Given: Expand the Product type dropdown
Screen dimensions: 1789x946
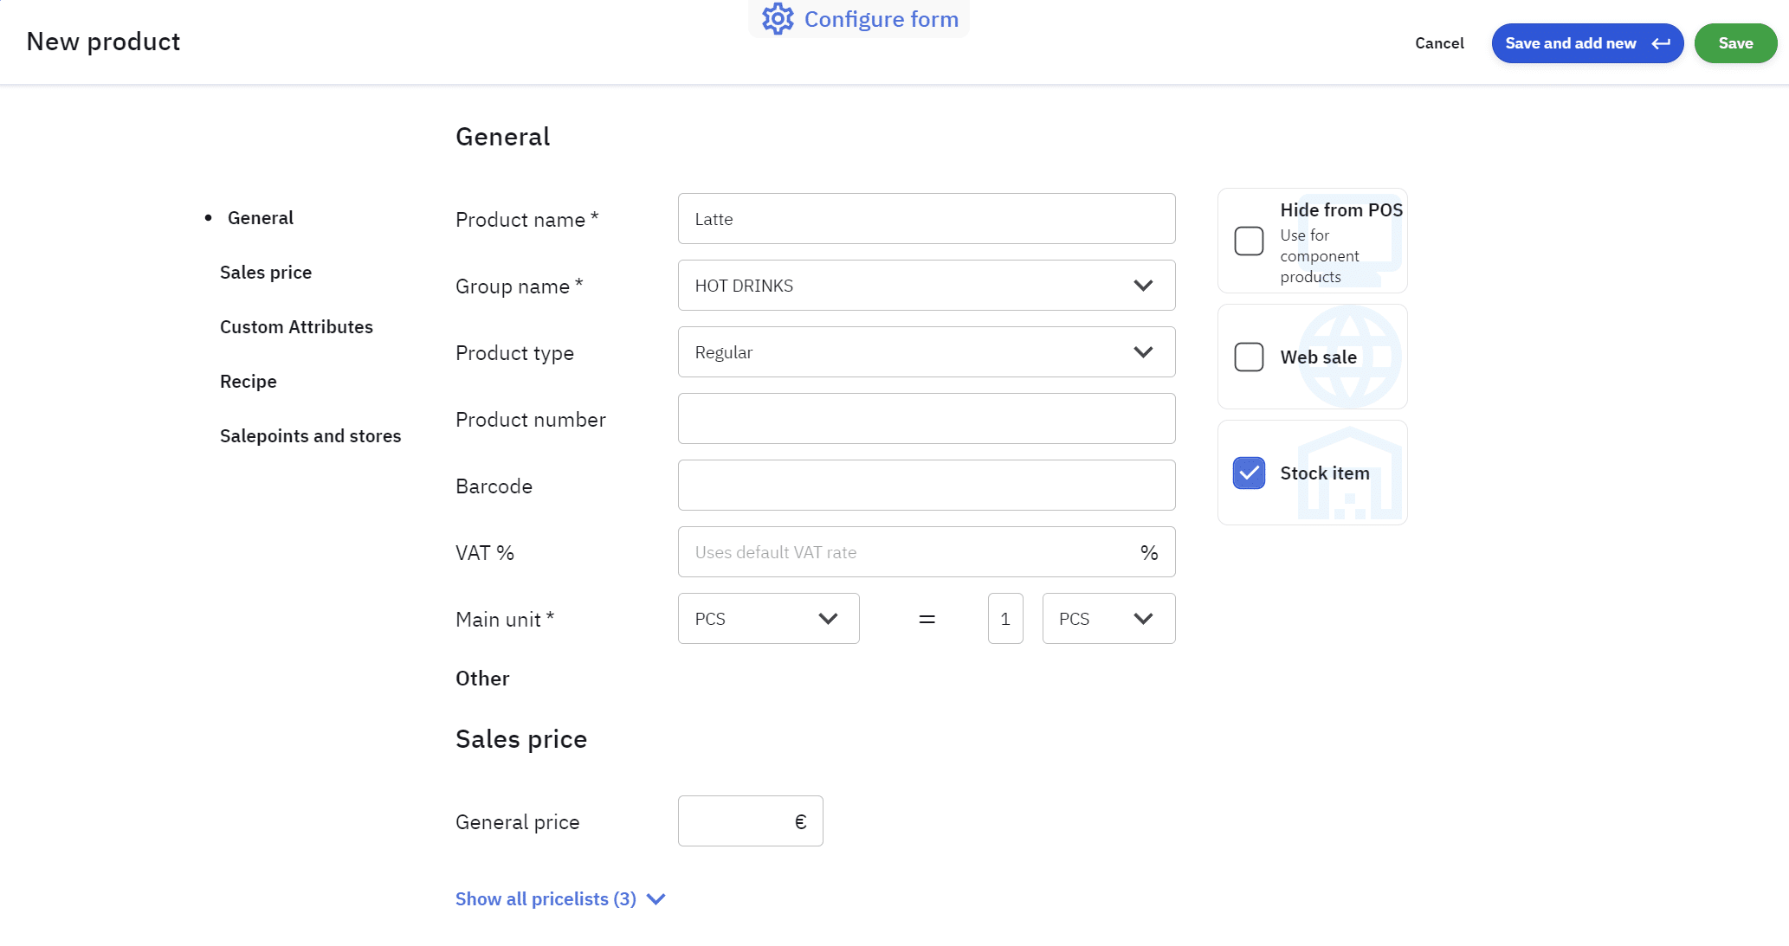Looking at the screenshot, I should coord(926,352).
